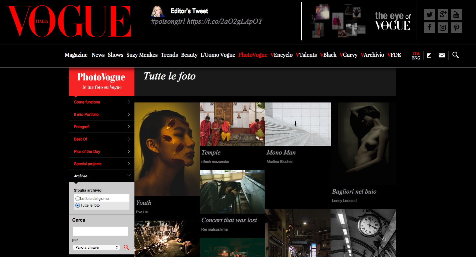Expand the 'Special projects' sidebar item
Screen dimensions: 476x257
102,164
